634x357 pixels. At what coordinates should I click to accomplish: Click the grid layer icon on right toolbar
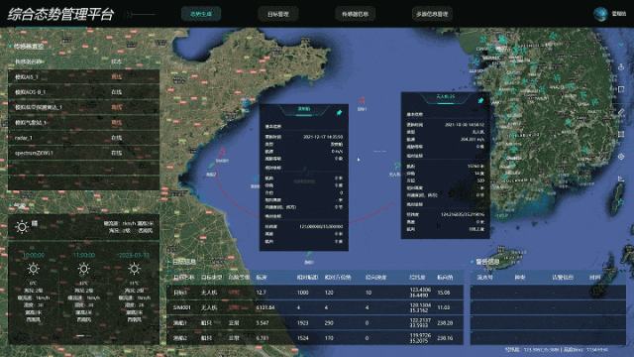[621, 134]
